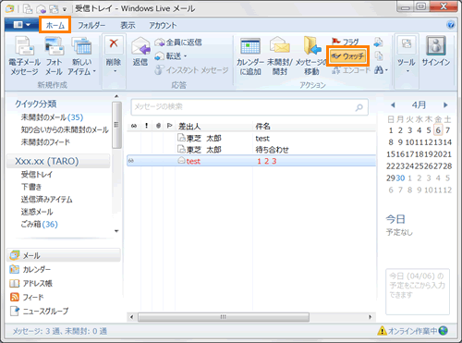
Task: Select the 東芝 太郎 message titled test
Action: pyautogui.click(x=251, y=139)
